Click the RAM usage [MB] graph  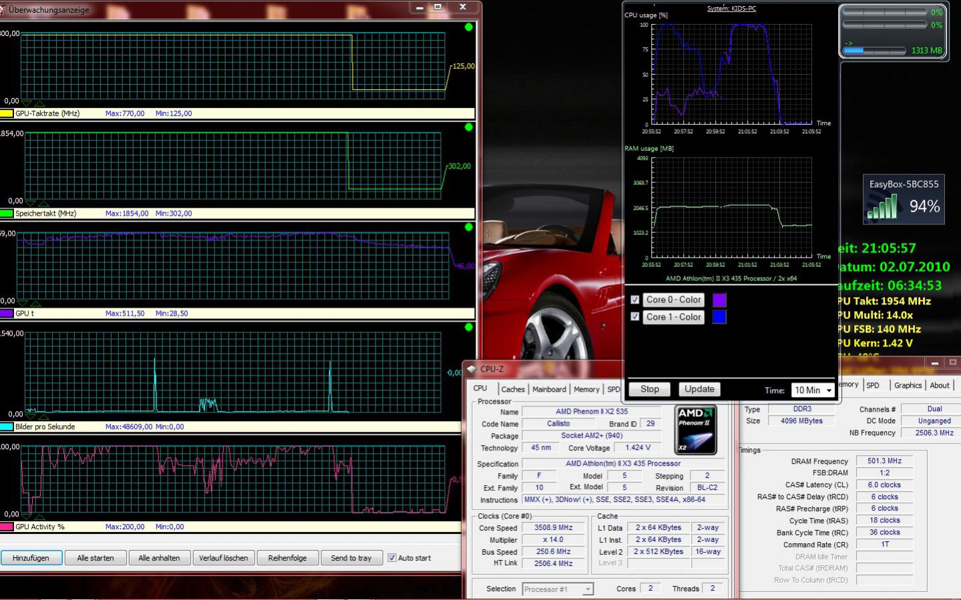tap(732, 208)
